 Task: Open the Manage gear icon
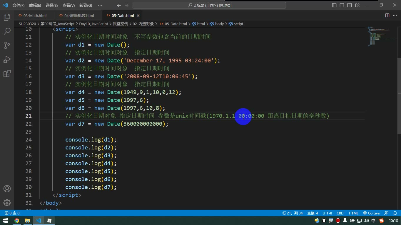(x=7, y=202)
